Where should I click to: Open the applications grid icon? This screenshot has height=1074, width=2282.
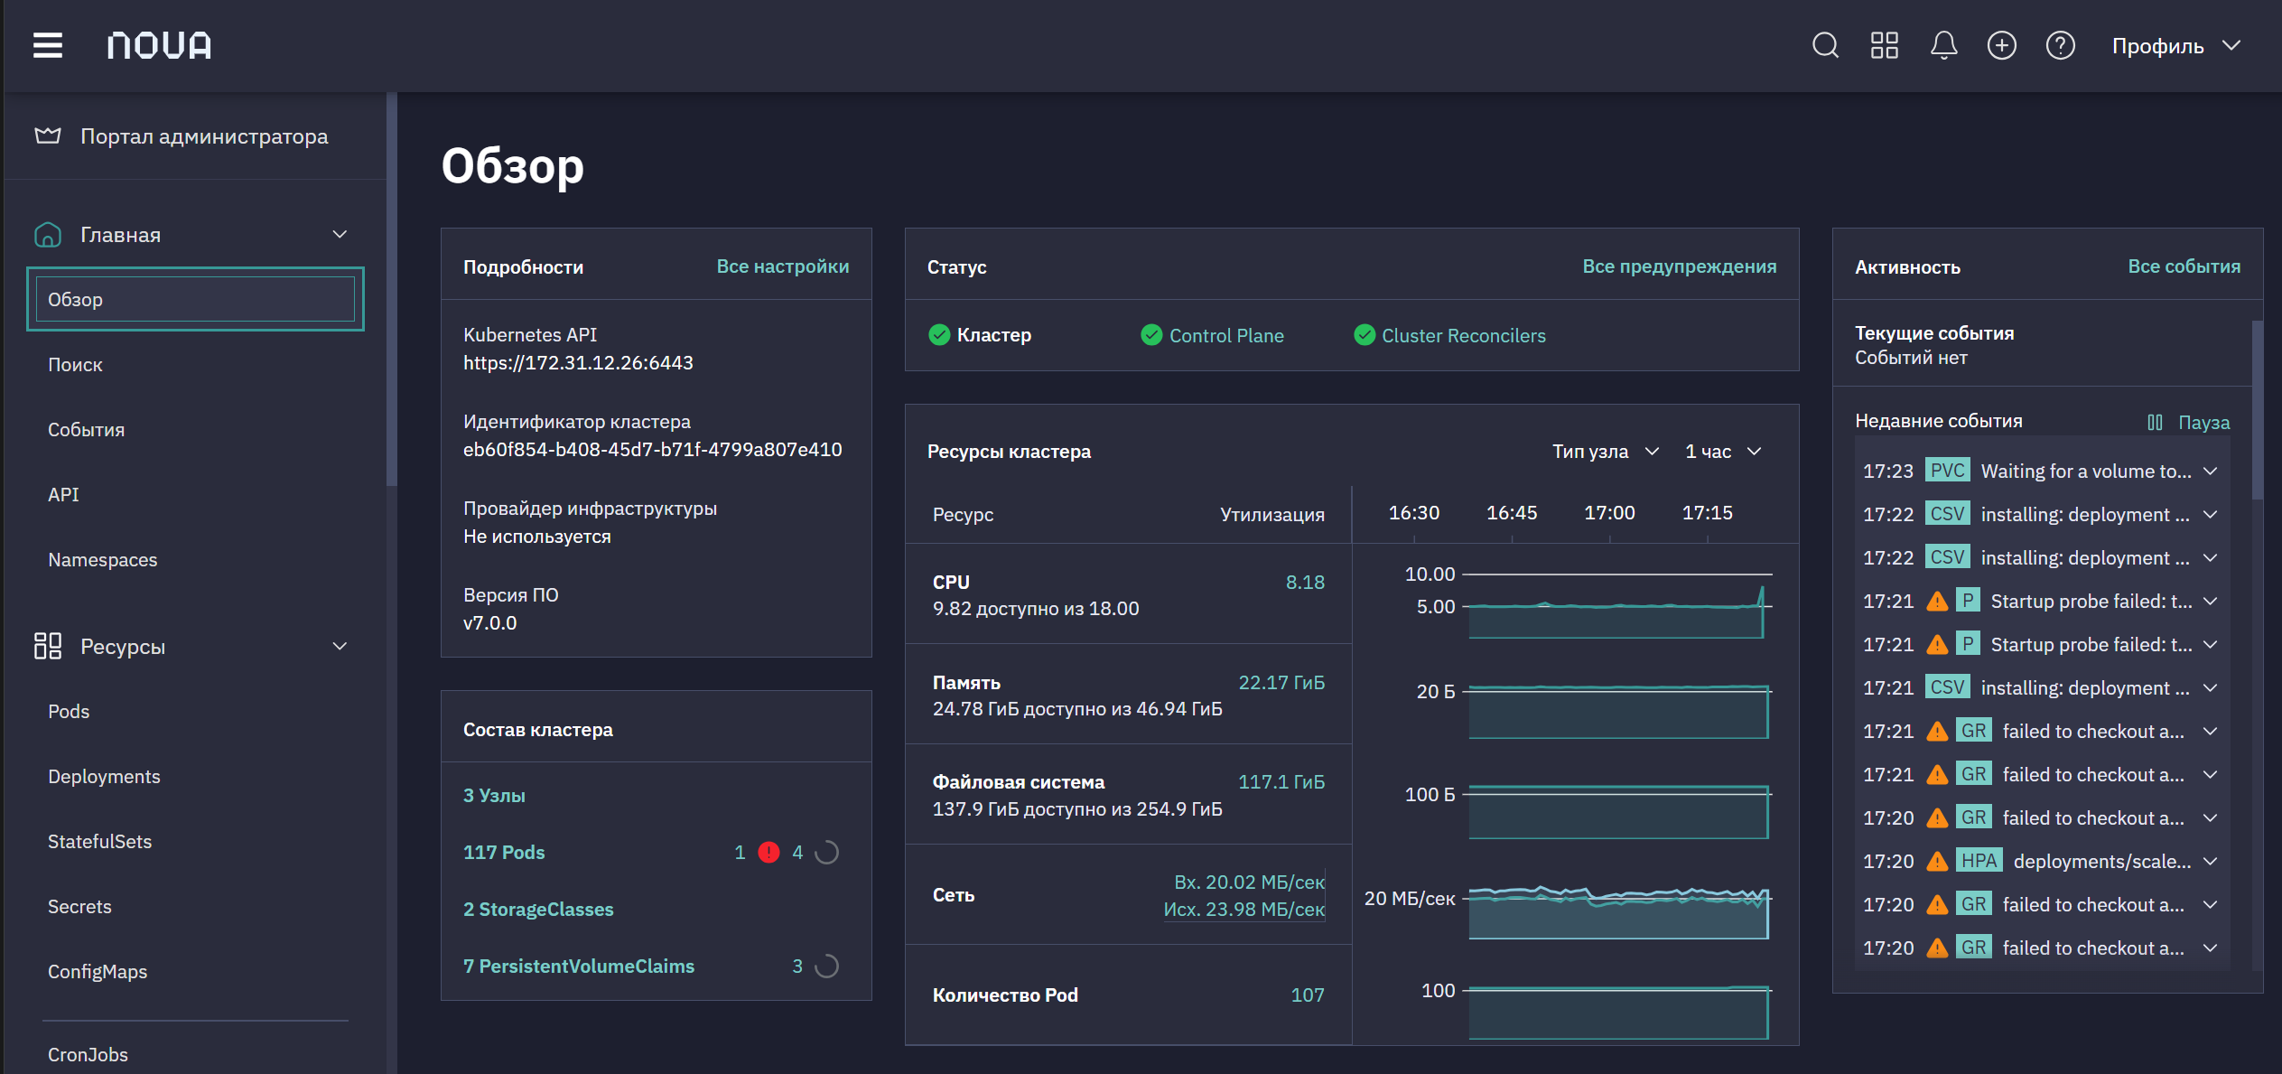[1884, 45]
